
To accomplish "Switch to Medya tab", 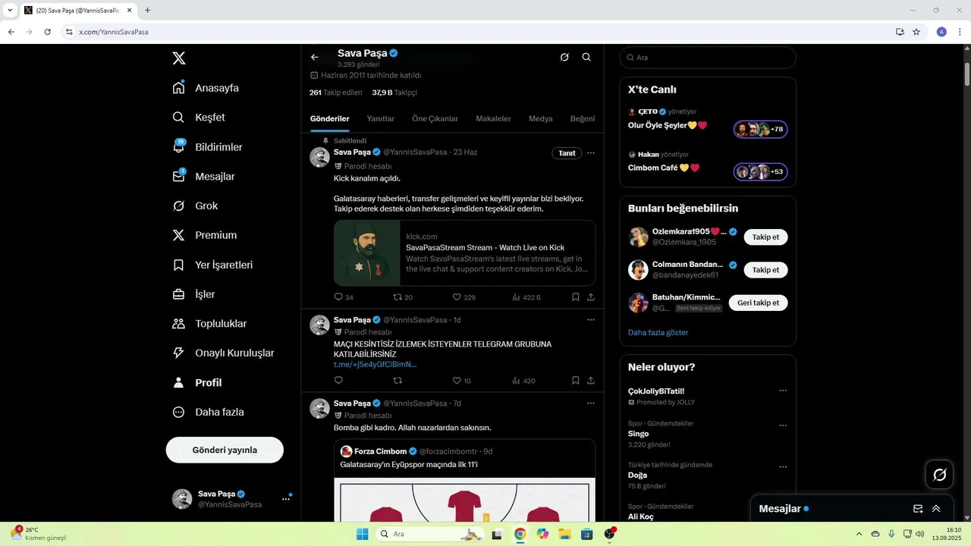I will [541, 119].
